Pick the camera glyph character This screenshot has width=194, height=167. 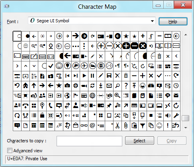click(x=67, y=86)
